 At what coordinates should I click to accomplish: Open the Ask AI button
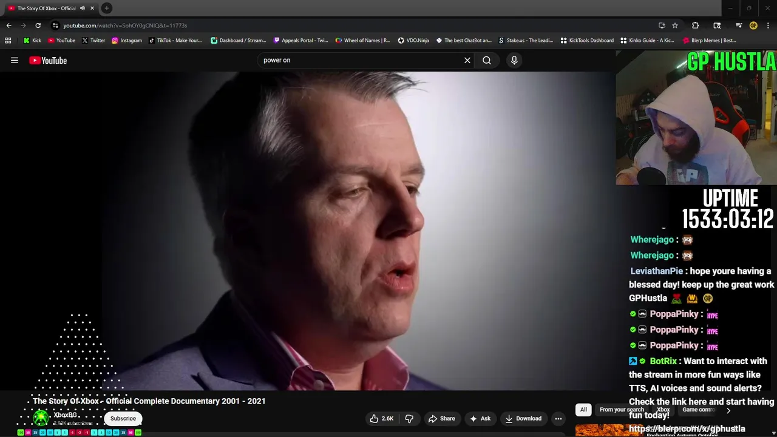480,418
